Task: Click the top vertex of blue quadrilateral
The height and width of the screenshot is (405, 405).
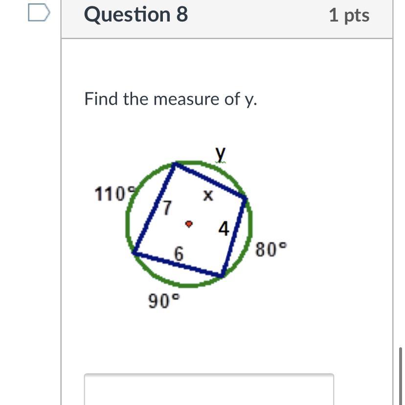Action: click(x=176, y=164)
